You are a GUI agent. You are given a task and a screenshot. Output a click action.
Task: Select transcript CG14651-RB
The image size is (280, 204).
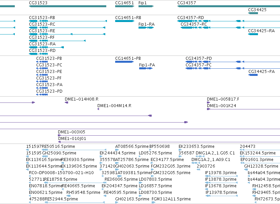(128, 18)
